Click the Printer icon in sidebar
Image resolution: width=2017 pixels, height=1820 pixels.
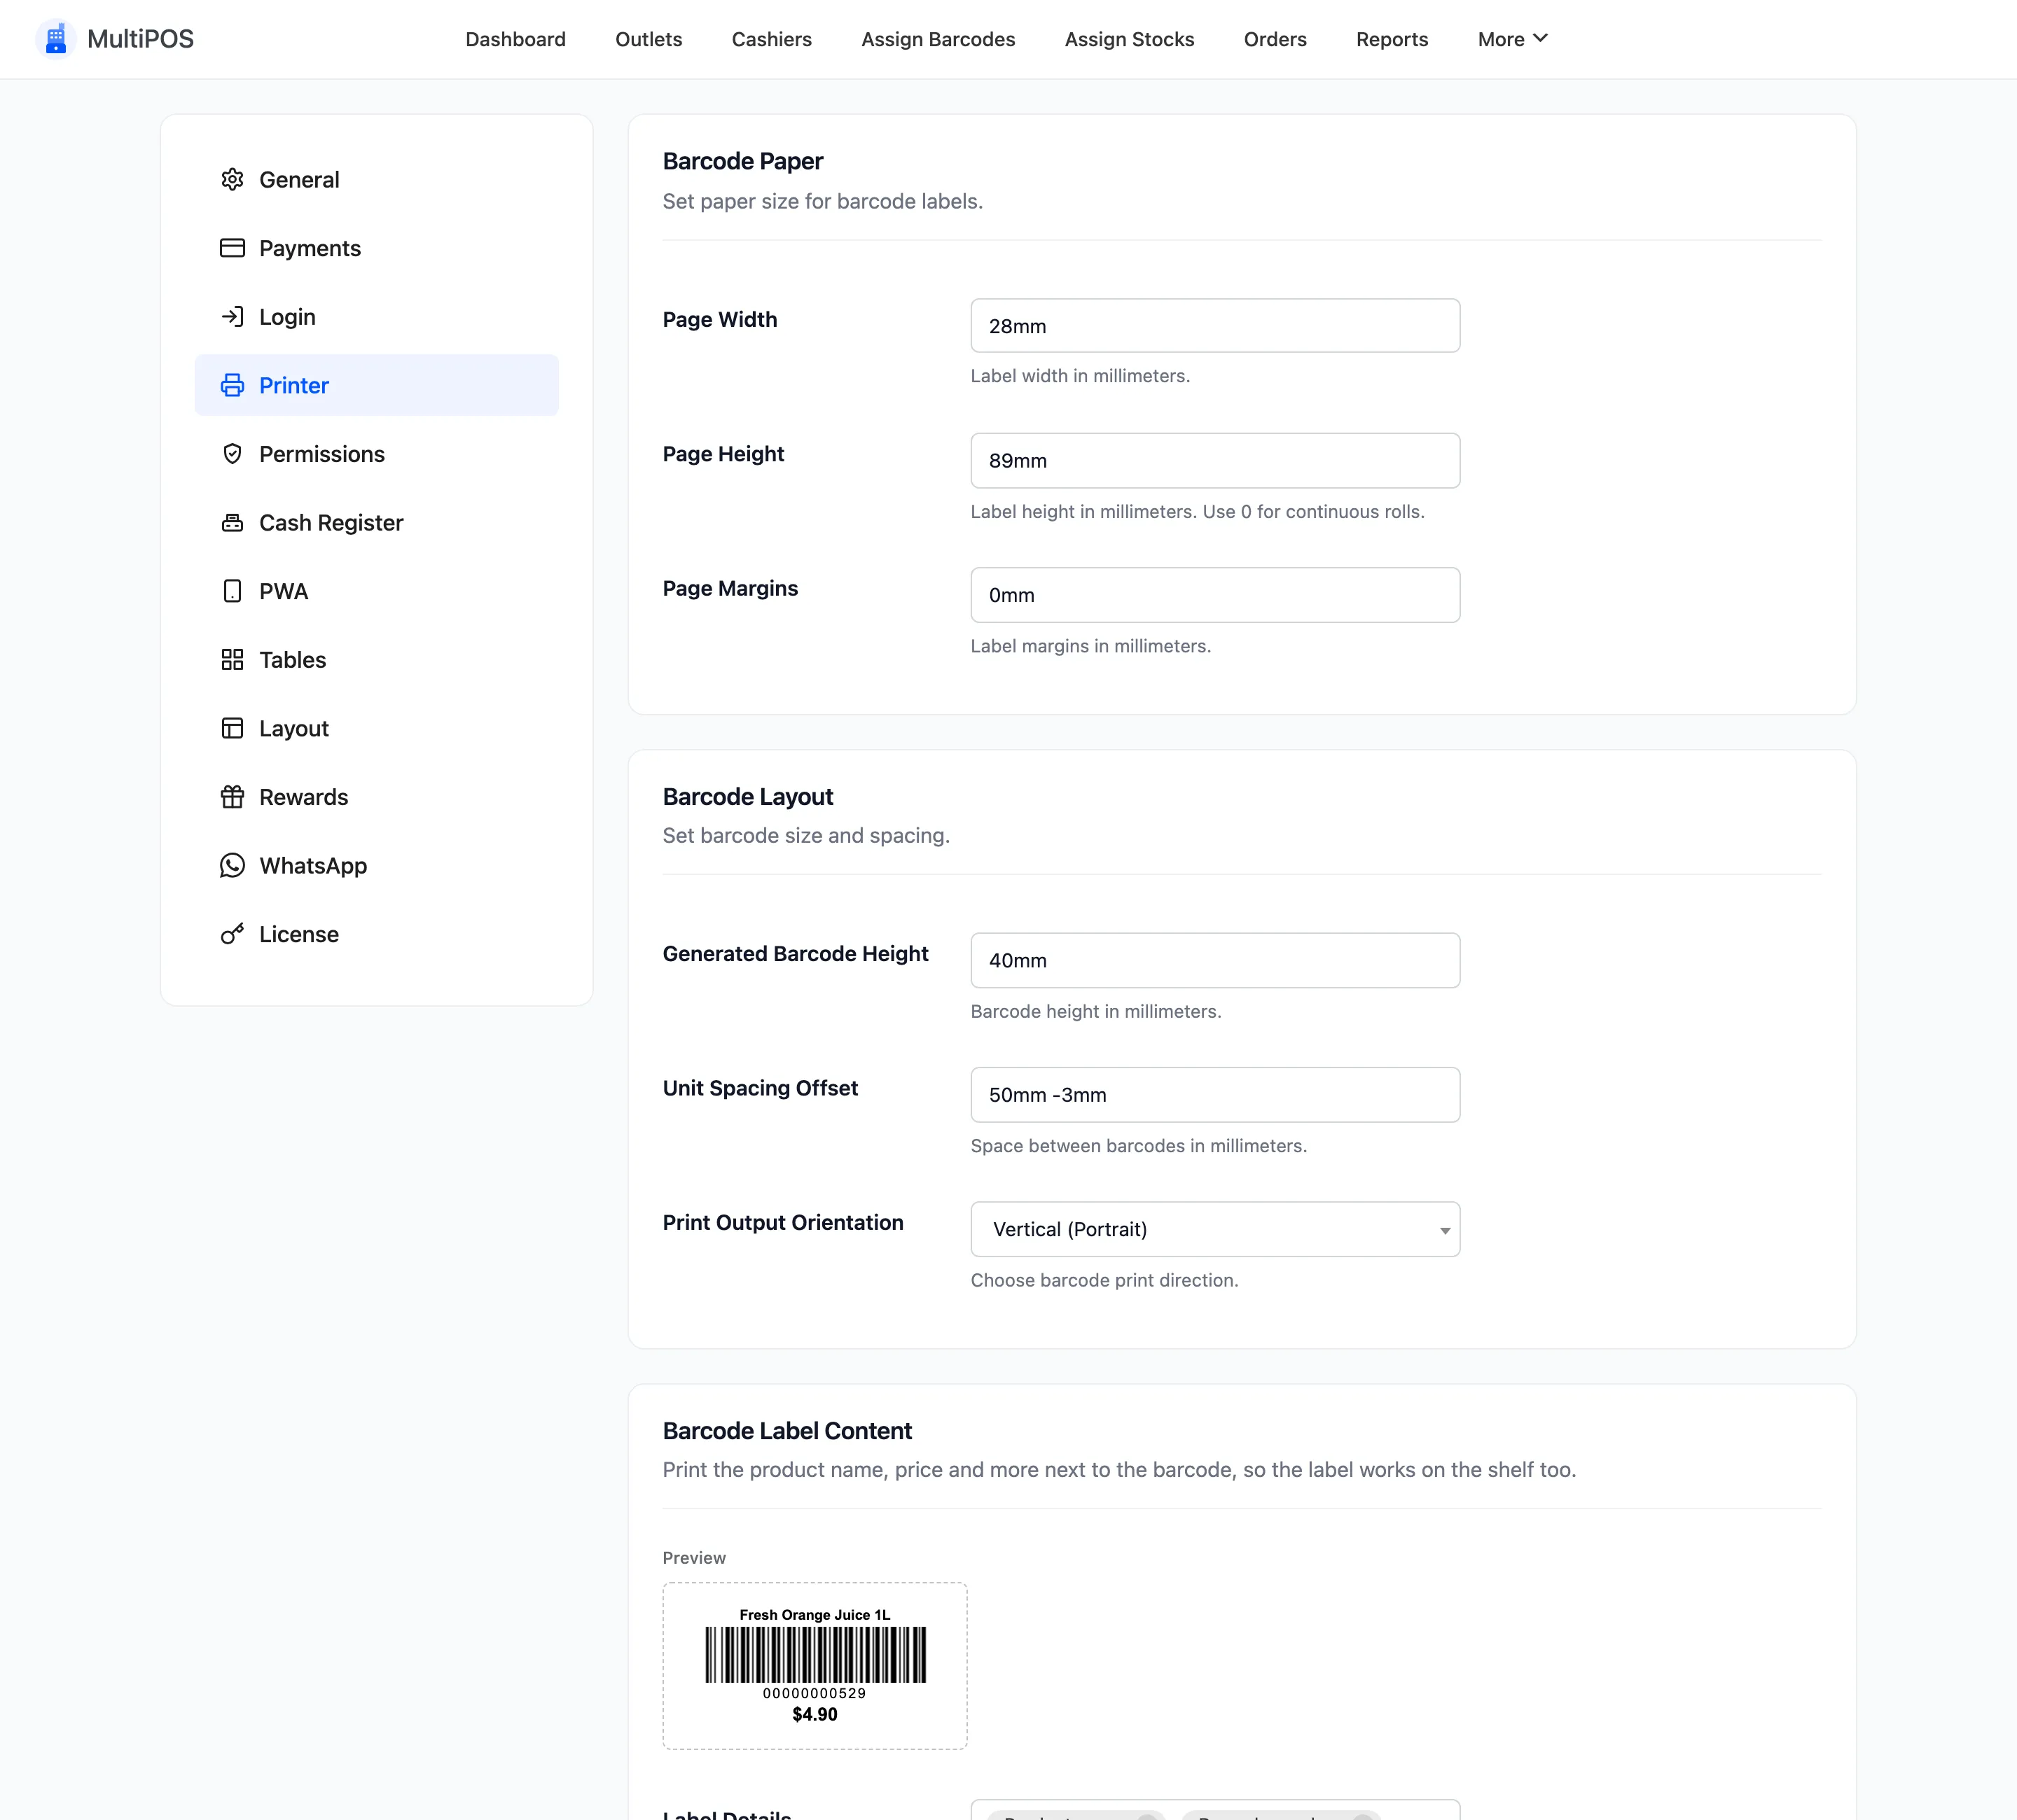pyautogui.click(x=232, y=385)
